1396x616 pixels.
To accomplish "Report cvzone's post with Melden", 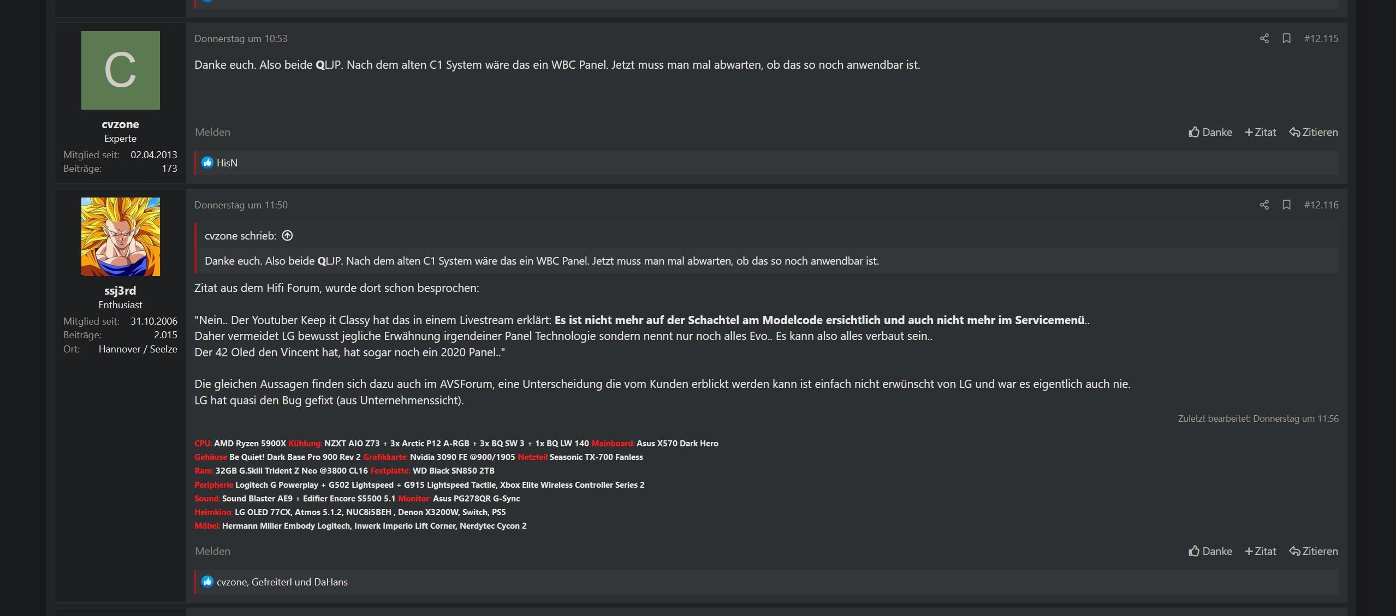I will (x=212, y=132).
